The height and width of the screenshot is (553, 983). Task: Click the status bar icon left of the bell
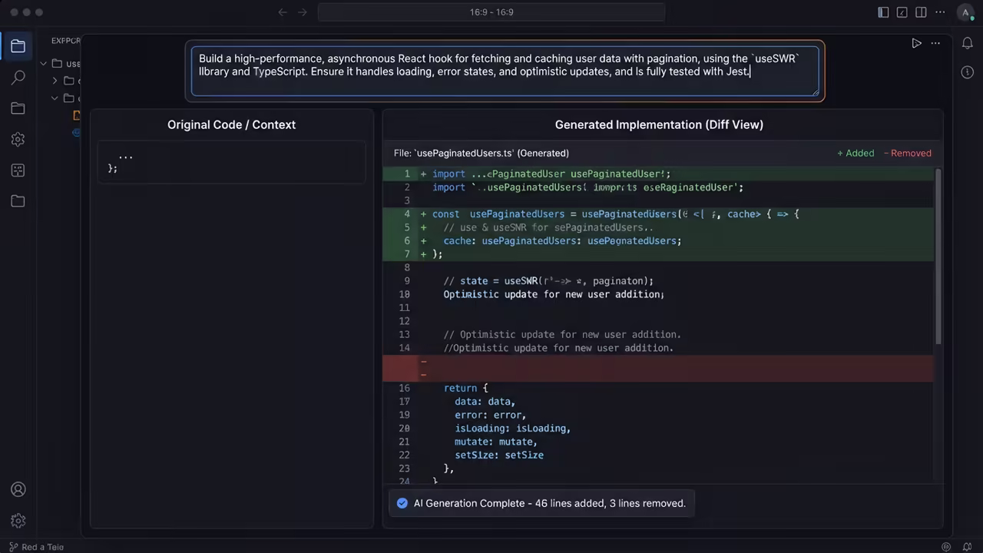[x=946, y=547]
